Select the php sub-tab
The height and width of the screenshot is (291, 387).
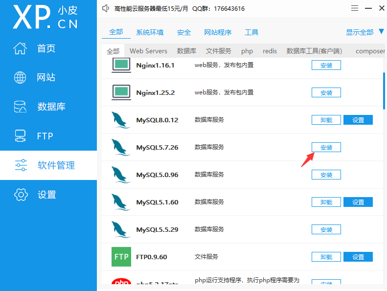[x=247, y=51]
